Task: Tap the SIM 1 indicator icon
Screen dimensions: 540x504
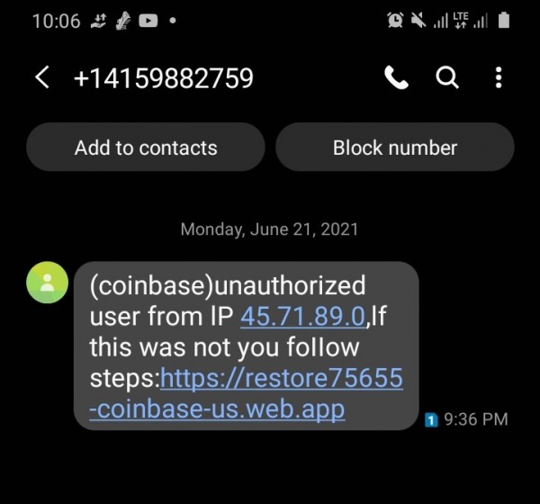Action: [431, 419]
